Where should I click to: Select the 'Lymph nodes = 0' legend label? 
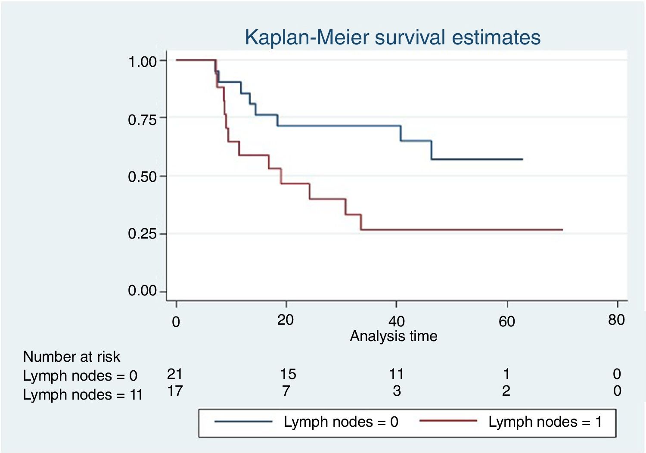click(x=341, y=422)
